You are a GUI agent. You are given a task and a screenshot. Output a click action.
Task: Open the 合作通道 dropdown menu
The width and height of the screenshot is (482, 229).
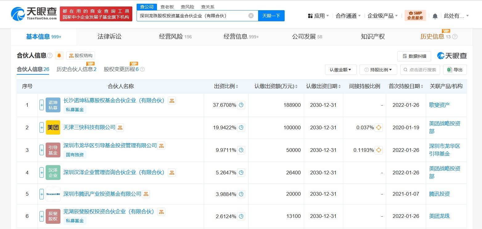348,16
